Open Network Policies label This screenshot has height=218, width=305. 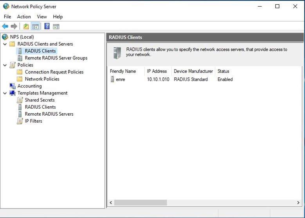42,79
